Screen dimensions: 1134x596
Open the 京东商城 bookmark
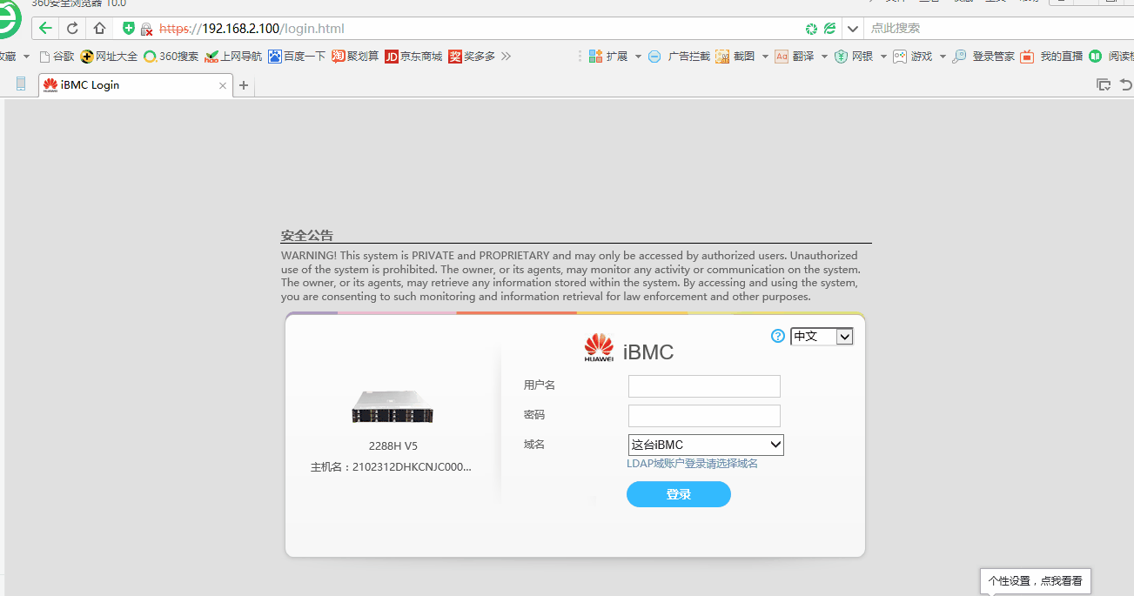coord(413,56)
